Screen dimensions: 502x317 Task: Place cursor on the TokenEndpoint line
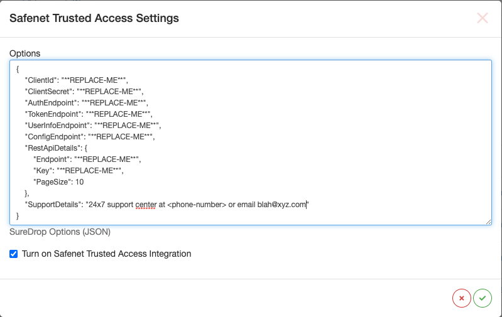[x=89, y=114]
